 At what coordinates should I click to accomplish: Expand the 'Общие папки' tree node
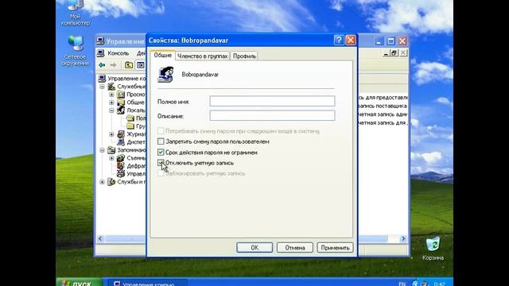[111, 102]
